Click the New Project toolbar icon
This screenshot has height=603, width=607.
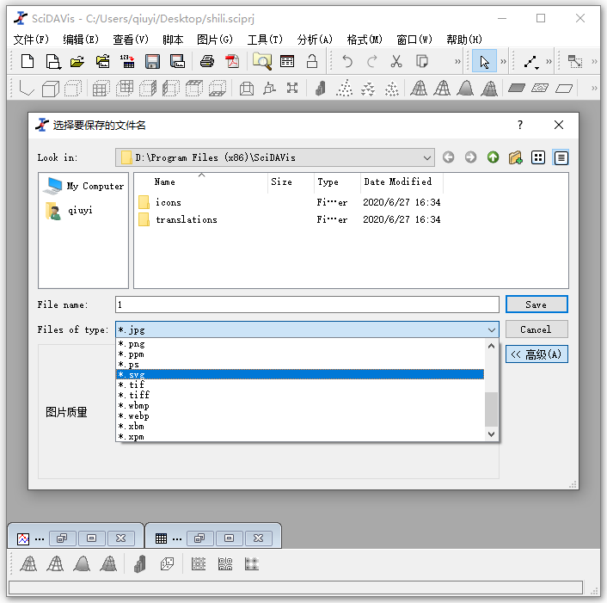pos(28,61)
